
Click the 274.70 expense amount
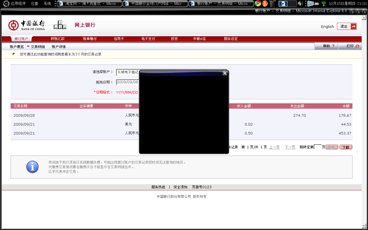point(300,116)
